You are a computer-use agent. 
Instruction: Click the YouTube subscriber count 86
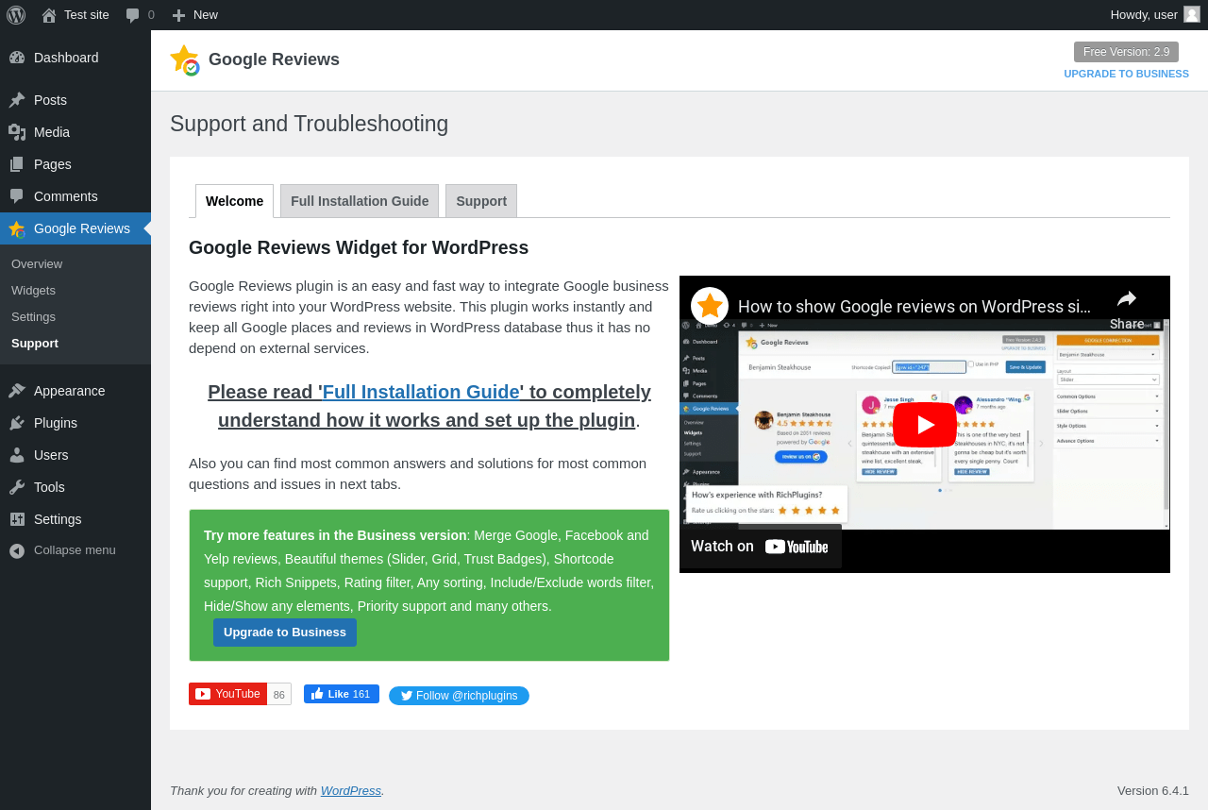coord(279,694)
